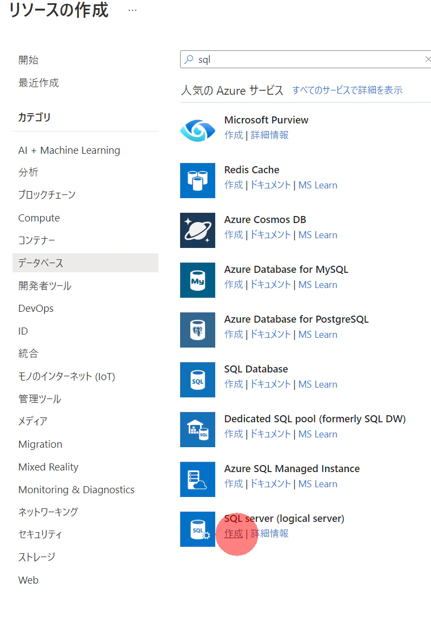Click 作成 under Microsoft Purview
Screen dimensions: 431x628
(234, 135)
